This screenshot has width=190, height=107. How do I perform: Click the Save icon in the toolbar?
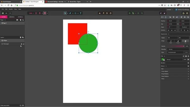pos(3,13)
